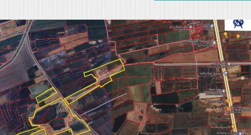The image size is (251, 135).
Task: Click the ข้าวแกงศรีนวน label text
Action: click(217, 101)
